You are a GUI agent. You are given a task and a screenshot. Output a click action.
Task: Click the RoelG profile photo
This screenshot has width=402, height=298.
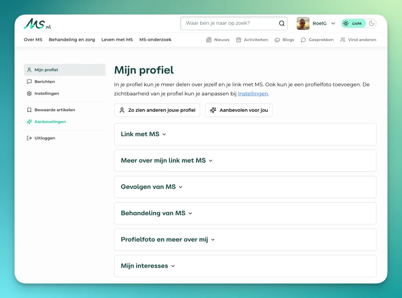(x=303, y=23)
